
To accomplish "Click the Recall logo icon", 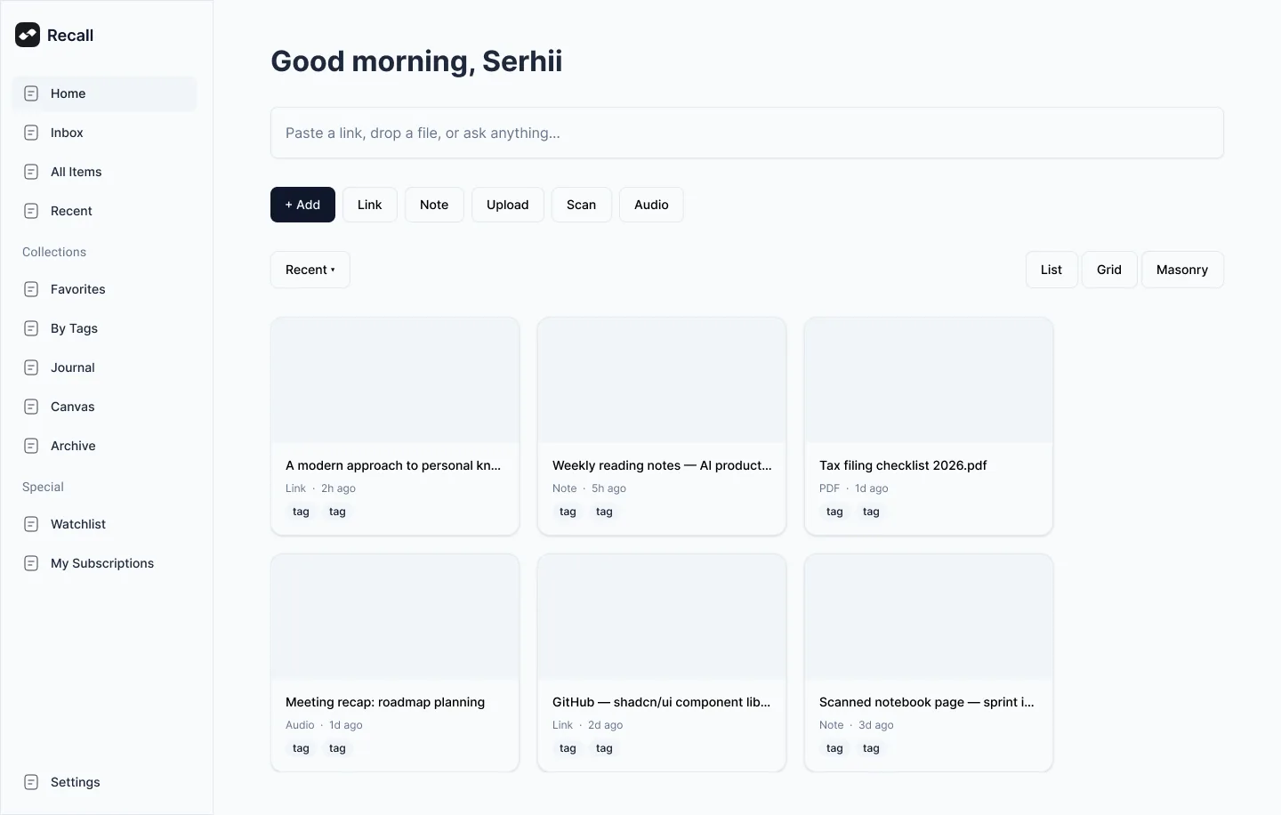I will 28,35.
